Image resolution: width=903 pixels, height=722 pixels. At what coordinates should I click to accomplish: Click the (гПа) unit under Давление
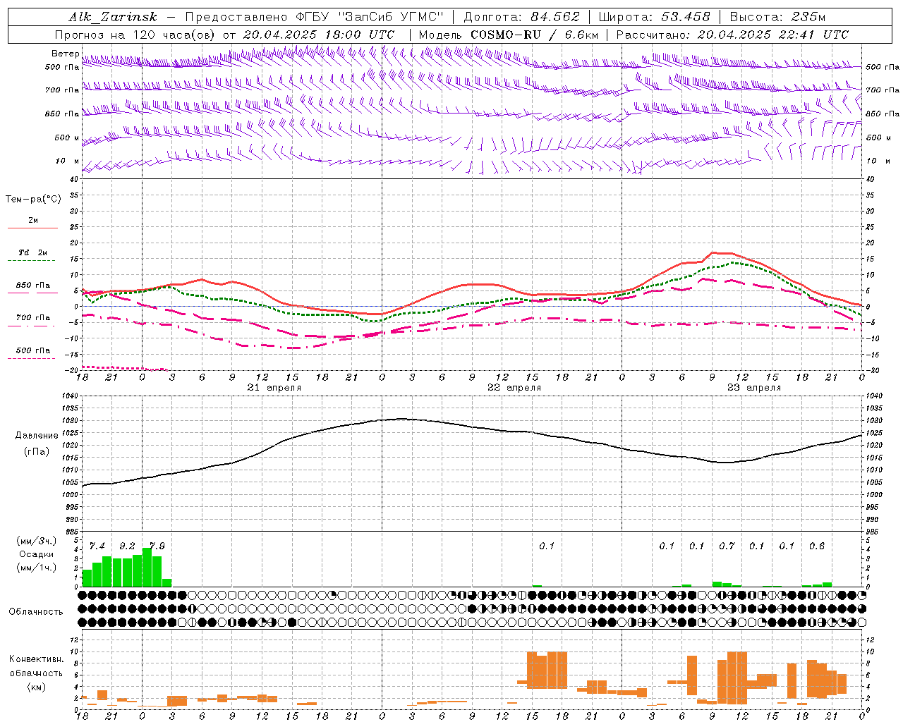tap(37, 452)
